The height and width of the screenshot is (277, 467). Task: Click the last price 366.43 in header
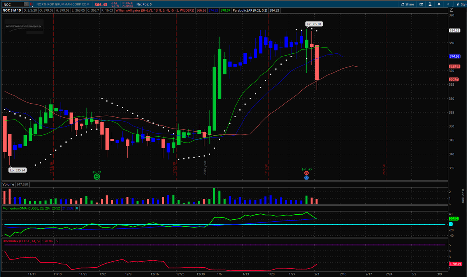101,4
